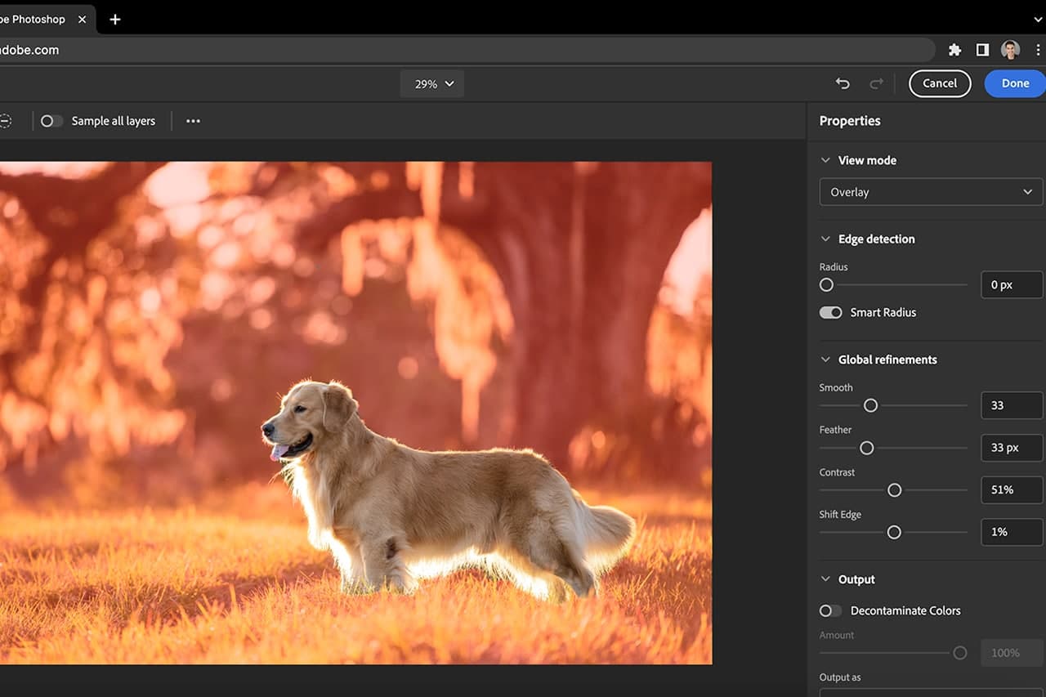Click the undo arrow icon
The width and height of the screenshot is (1046, 697).
843,83
